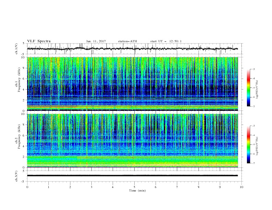Click the 'Time (min)' axis label
Image resolution: width=272 pixels, height=210 pixels.
[137, 190]
